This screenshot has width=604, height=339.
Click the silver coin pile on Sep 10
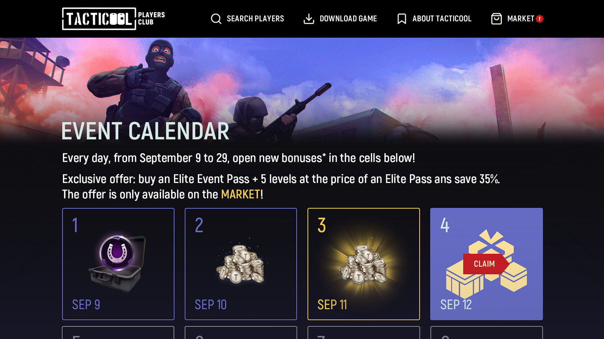point(241,264)
